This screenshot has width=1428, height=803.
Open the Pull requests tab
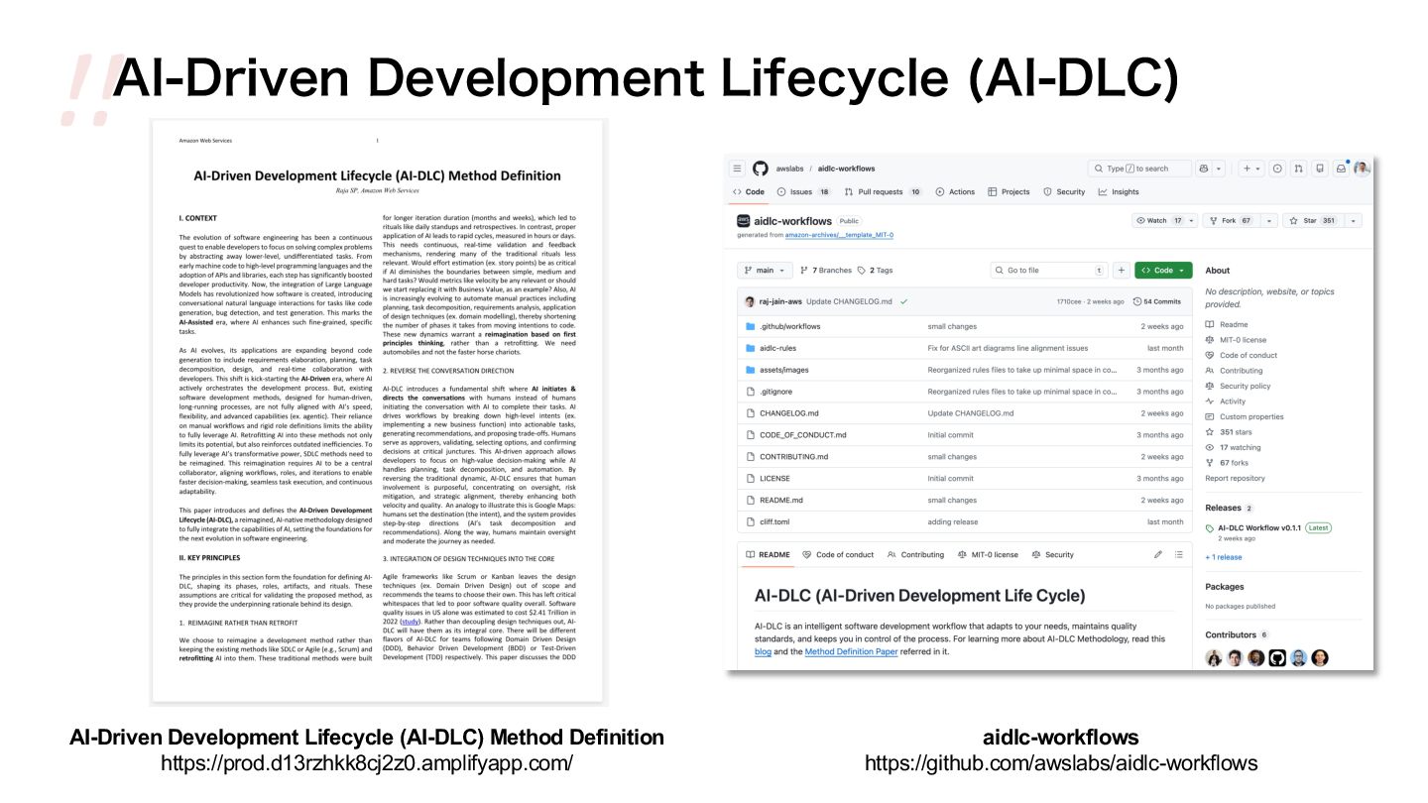coord(884,192)
